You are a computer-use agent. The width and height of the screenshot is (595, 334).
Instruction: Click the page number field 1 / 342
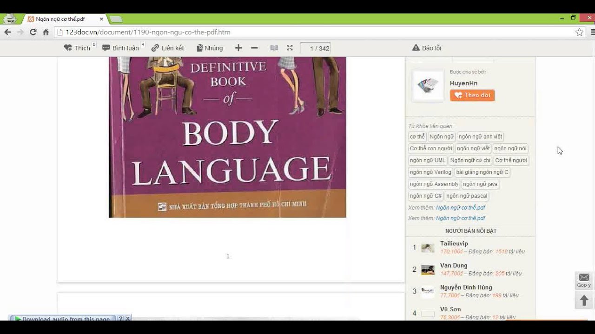[315, 48]
